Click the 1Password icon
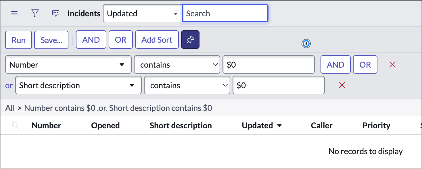The image size is (422, 169). tap(306, 44)
